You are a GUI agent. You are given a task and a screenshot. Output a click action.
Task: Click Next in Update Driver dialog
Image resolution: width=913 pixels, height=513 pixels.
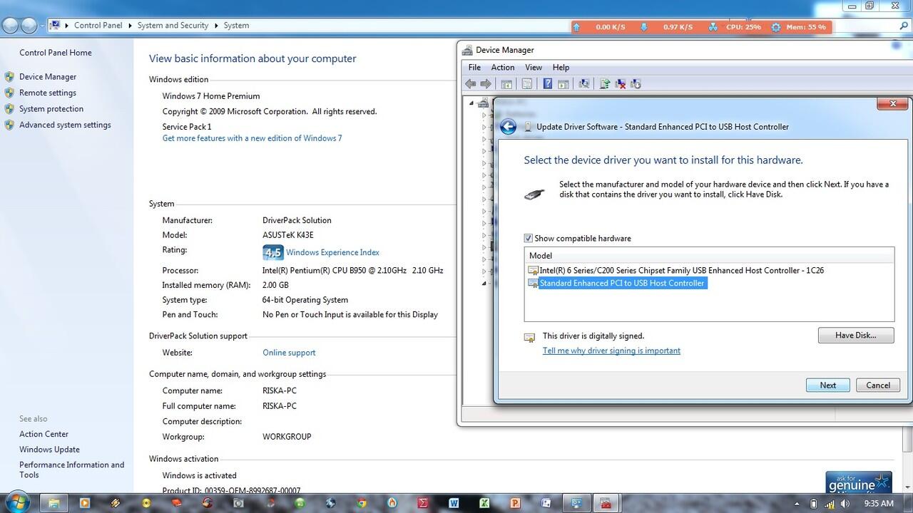[828, 385]
